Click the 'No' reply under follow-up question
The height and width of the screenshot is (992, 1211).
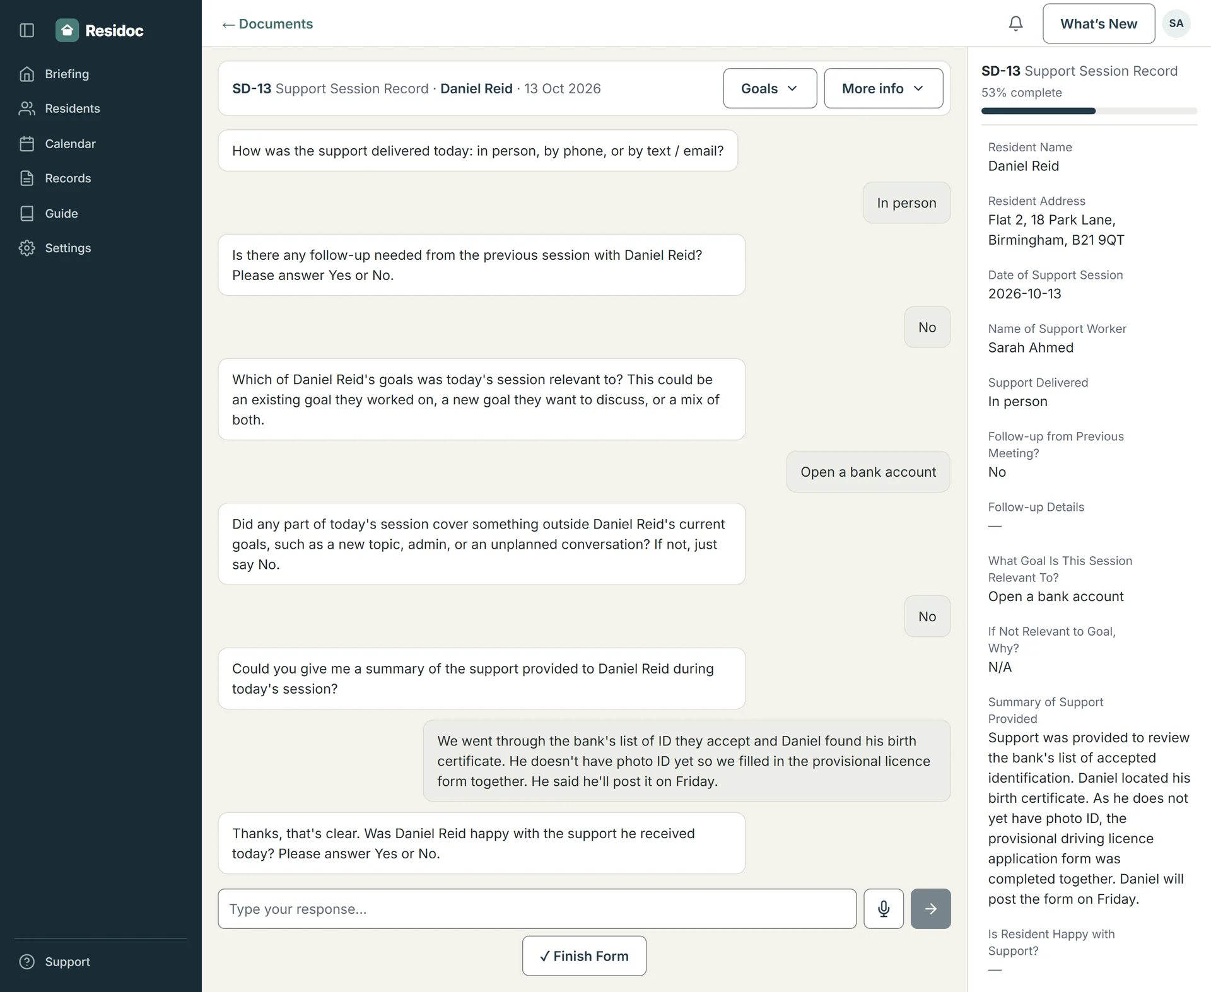(x=927, y=327)
